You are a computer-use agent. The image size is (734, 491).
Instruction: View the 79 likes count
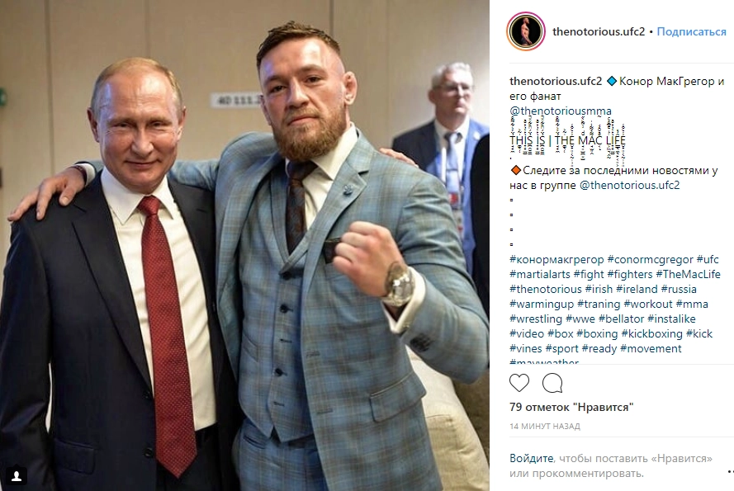point(571,407)
